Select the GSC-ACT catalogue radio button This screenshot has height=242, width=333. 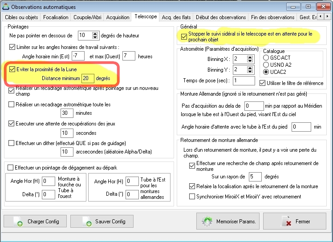(x=267, y=58)
